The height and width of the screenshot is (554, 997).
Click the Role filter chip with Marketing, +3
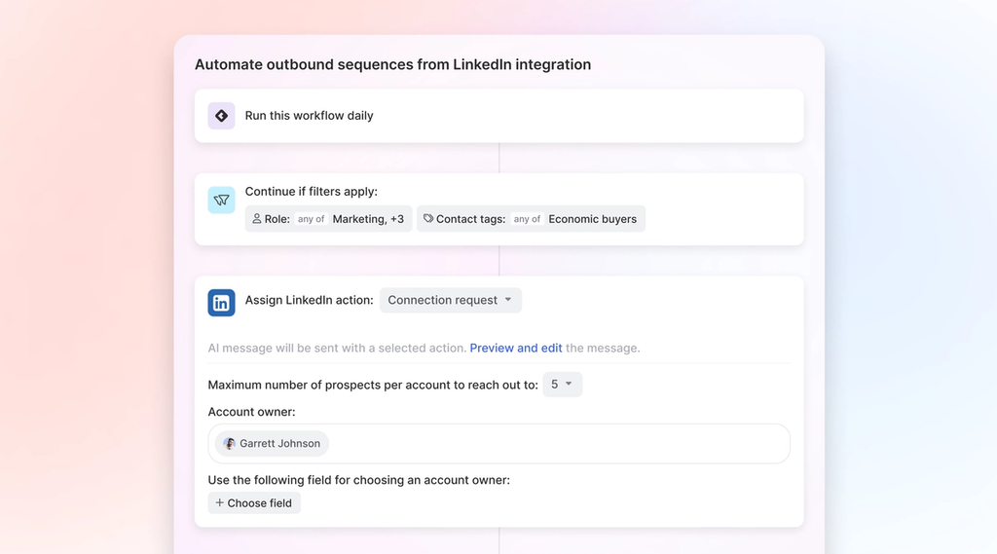click(328, 219)
